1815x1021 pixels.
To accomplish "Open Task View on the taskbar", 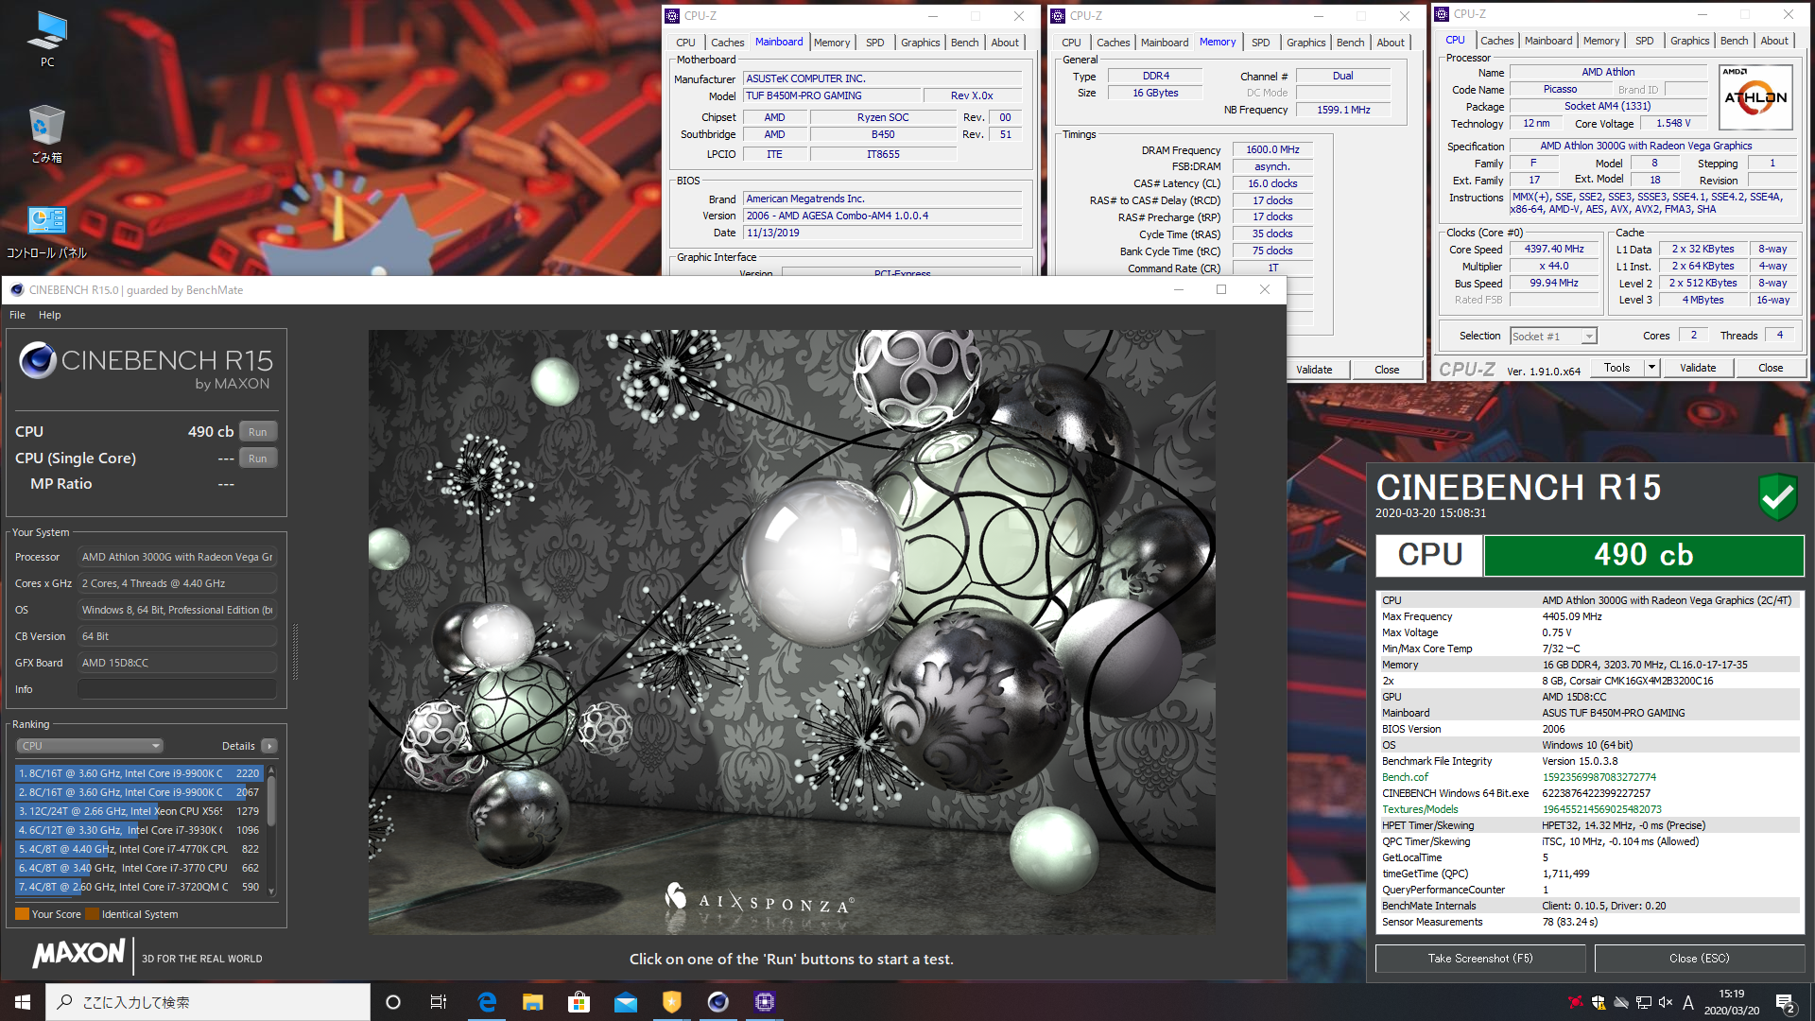I will [439, 1002].
